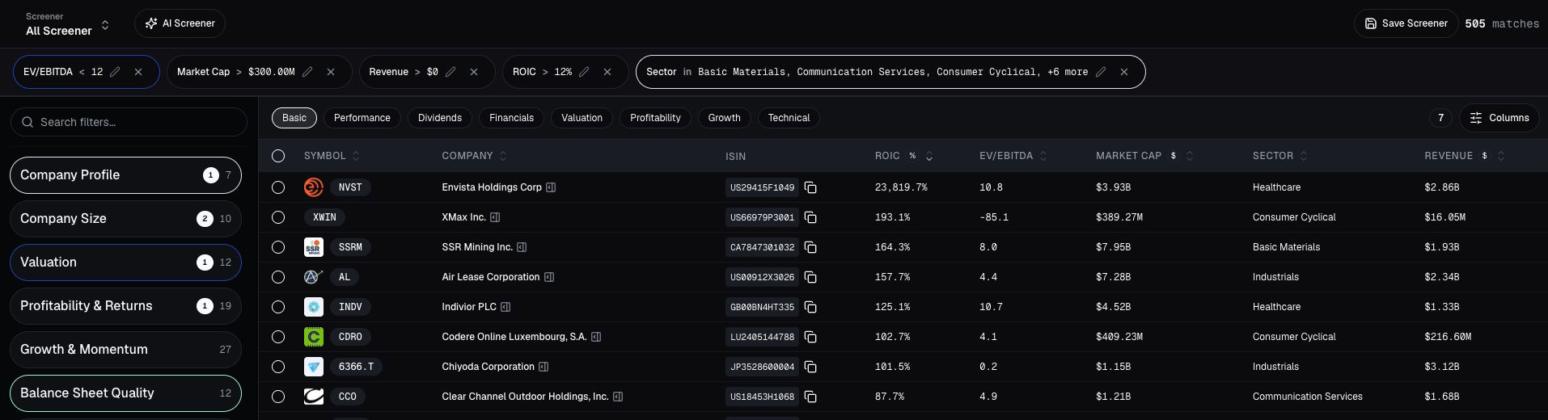Sort by EV/EBITDA column

1013,156
